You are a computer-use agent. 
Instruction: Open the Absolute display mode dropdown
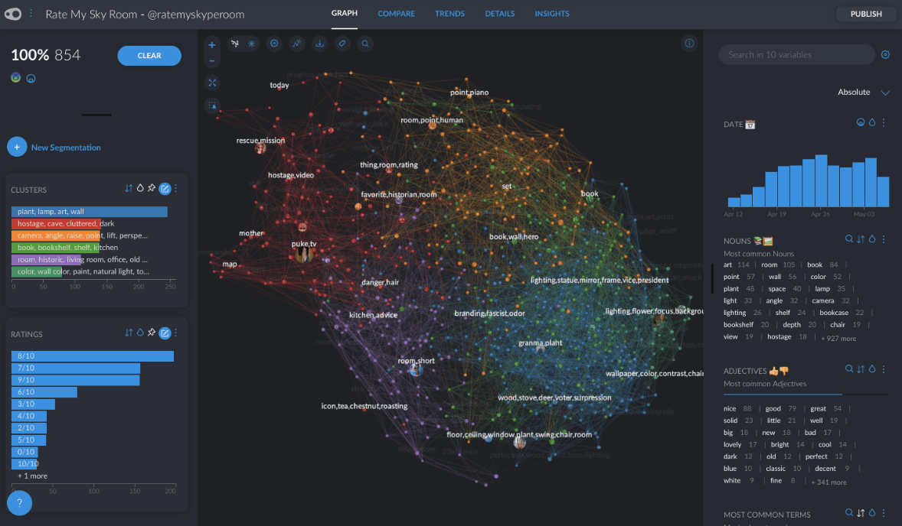tap(864, 93)
